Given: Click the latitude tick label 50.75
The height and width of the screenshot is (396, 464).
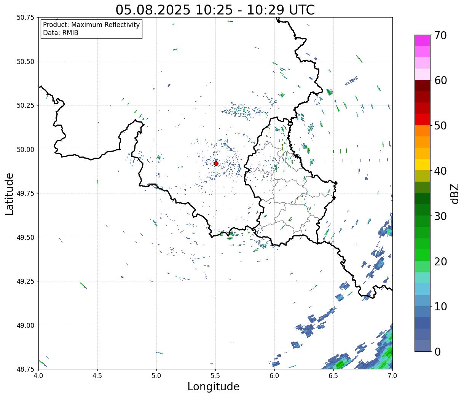Looking at the screenshot, I should pyautogui.click(x=26, y=18).
